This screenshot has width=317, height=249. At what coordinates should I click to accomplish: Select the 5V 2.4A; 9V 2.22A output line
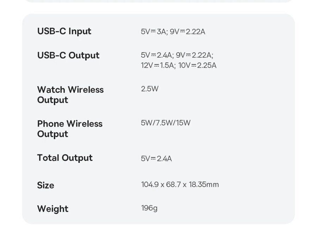[177, 55]
